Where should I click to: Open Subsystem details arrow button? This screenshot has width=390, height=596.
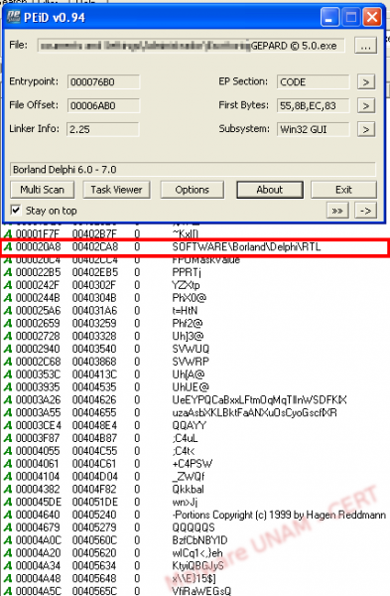click(366, 129)
